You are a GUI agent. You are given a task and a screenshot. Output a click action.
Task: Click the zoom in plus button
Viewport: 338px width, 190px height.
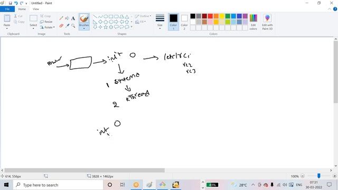pos(335,176)
